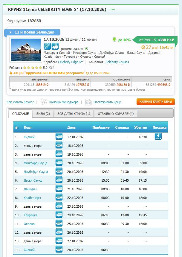Click the blue stars badge icon
The image size is (182, 257).
pos(47,46)
